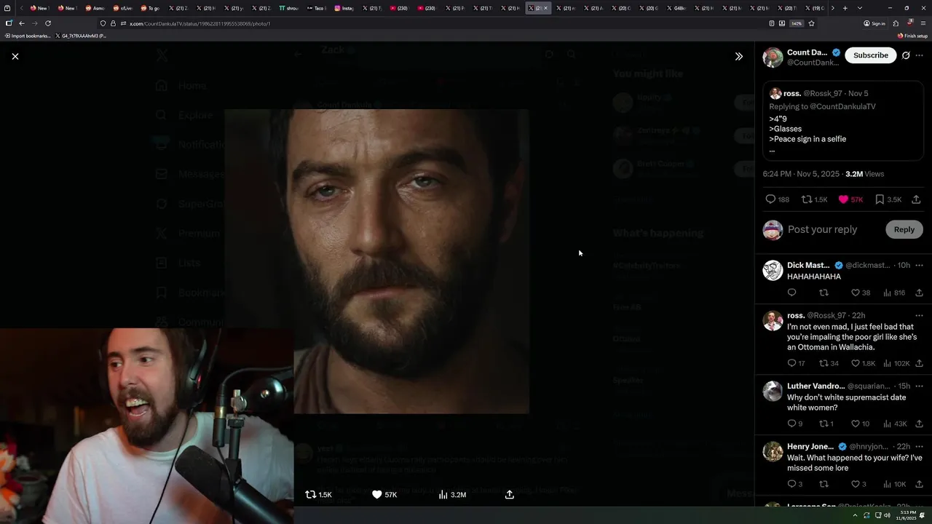Image resolution: width=932 pixels, height=524 pixels.
Task: Close the photo viewer with the X
Action: click(x=15, y=56)
